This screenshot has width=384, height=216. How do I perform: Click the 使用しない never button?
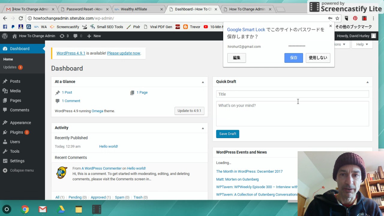318,58
